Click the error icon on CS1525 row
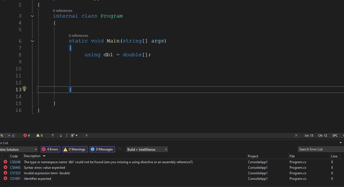The height and width of the screenshot is (187, 344). point(5,173)
